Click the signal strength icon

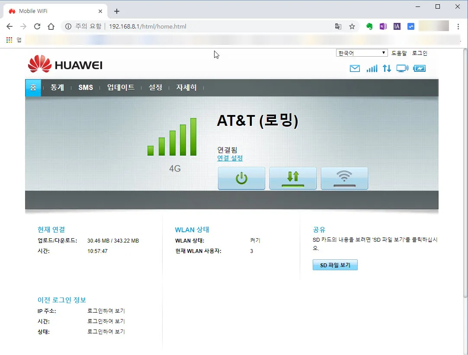(x=372, y=68)
